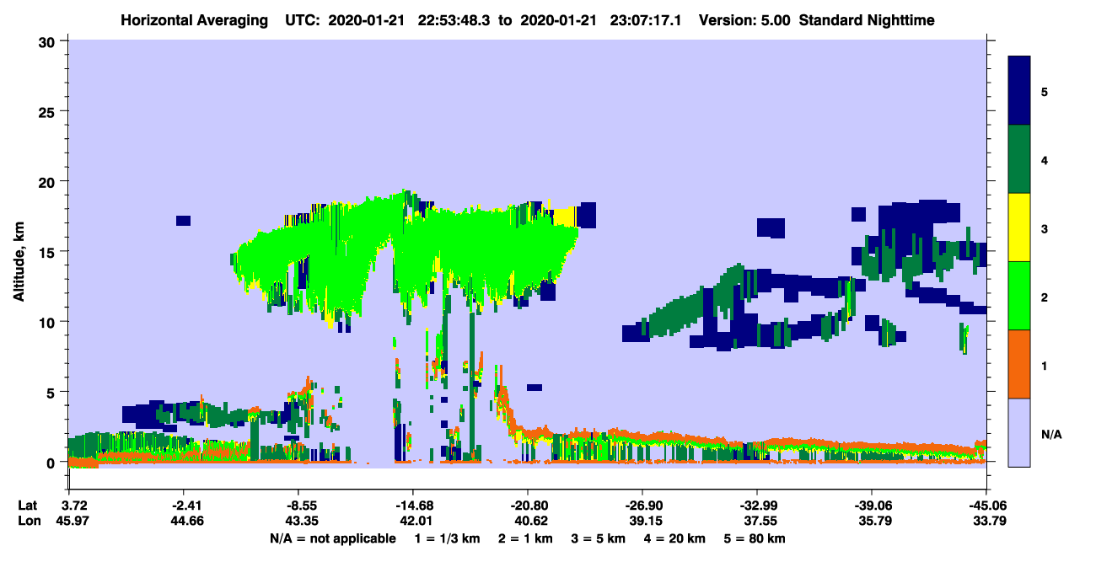The image size is (1096, 562).
Task: Click latitude value -8.55
Action: 298,506
